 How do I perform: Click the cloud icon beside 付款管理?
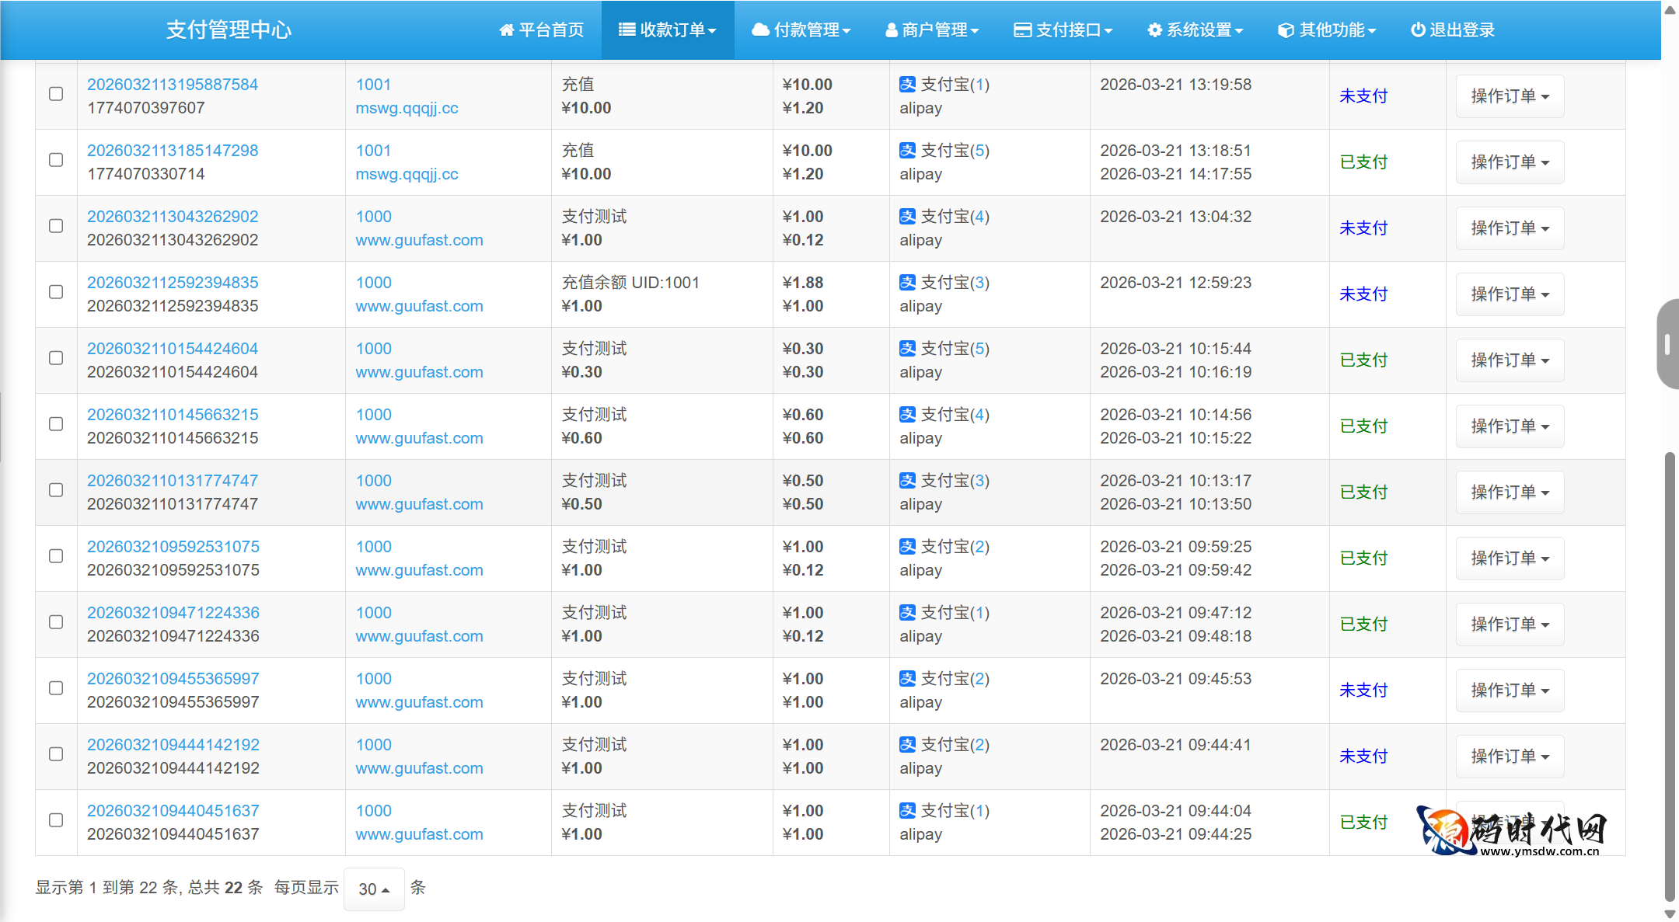tap(760, 30)
